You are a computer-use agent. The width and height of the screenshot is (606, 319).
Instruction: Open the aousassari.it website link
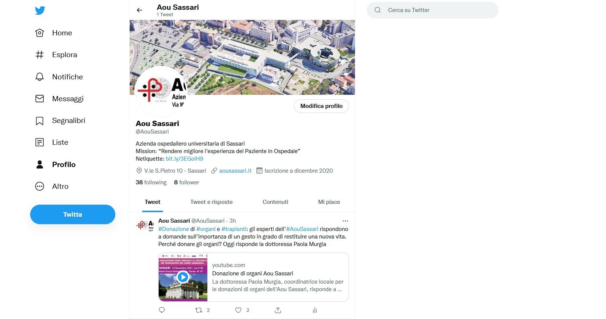click(x=235, y=171)
